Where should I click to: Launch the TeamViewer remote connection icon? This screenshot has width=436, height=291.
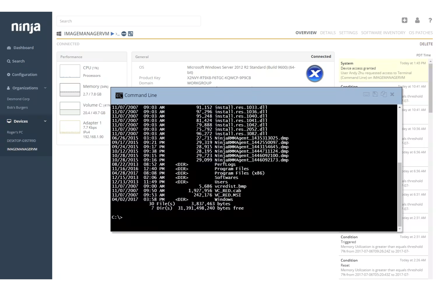pyautogui.click(x=124, y=34)
